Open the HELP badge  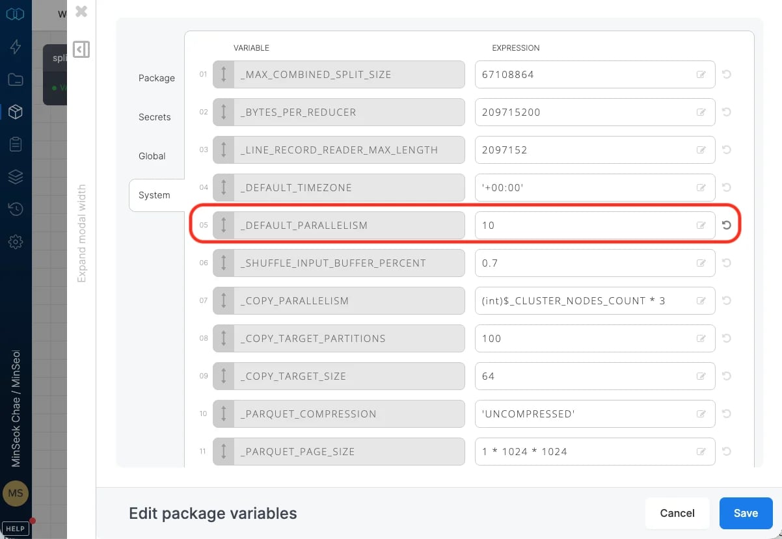[15, 528]
